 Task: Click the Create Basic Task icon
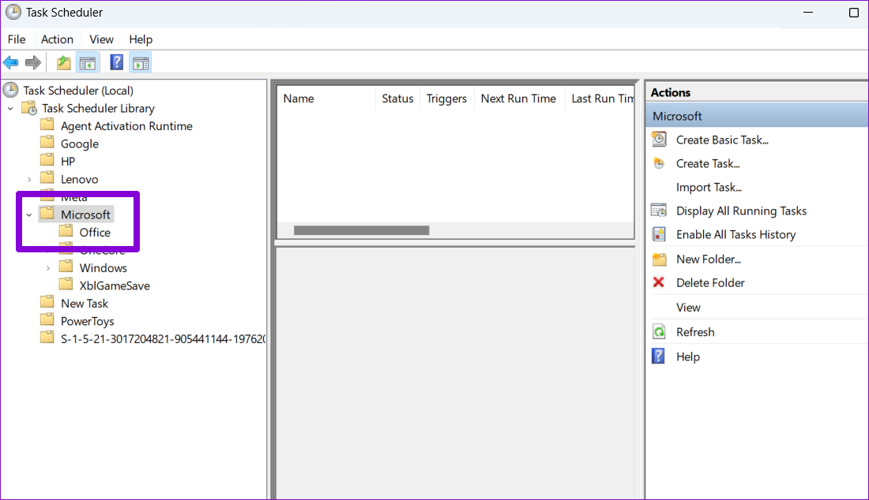[659, 140]
